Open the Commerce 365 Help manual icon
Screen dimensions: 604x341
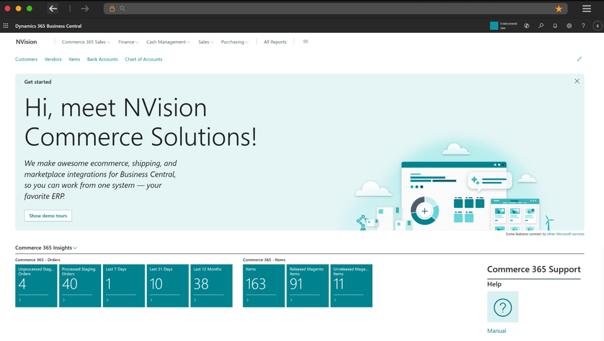tap(502, 307)
